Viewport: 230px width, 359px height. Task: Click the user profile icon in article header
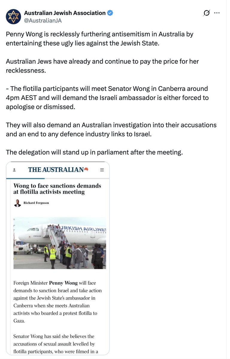point(14,170)
